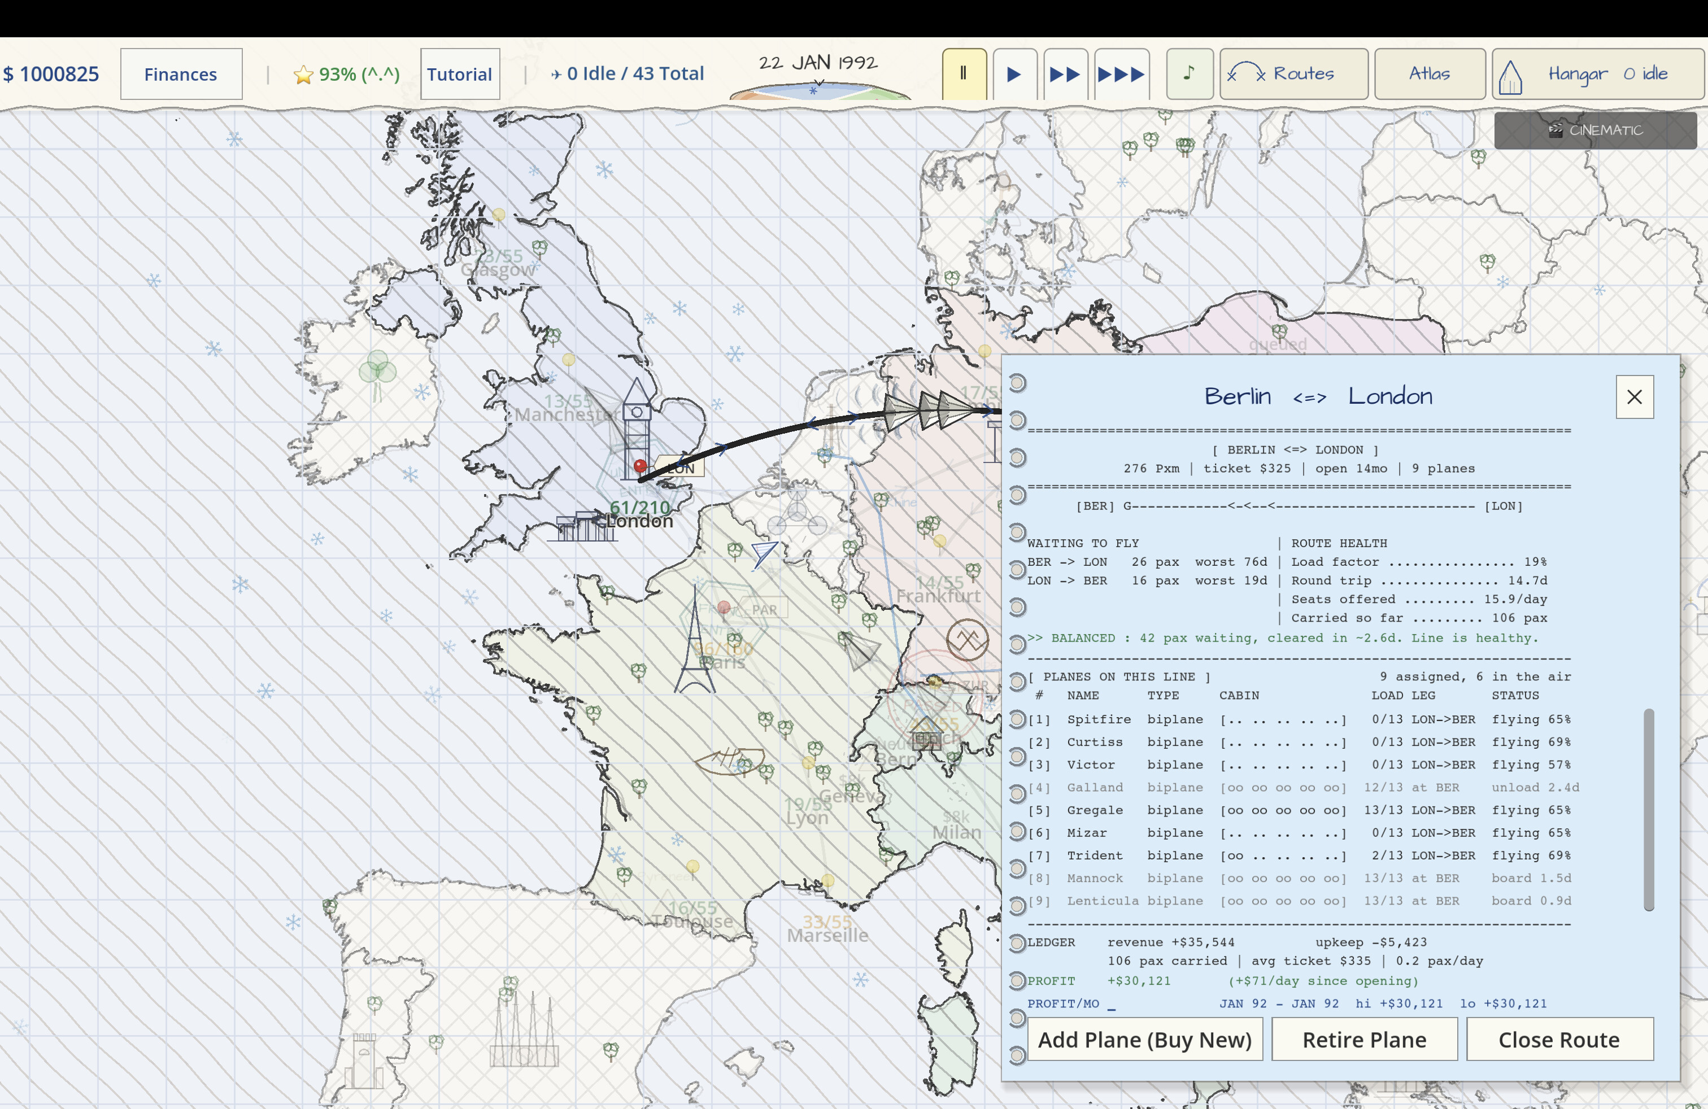Click the route panel's vertical scrollbar

[x=1649, y=809]
